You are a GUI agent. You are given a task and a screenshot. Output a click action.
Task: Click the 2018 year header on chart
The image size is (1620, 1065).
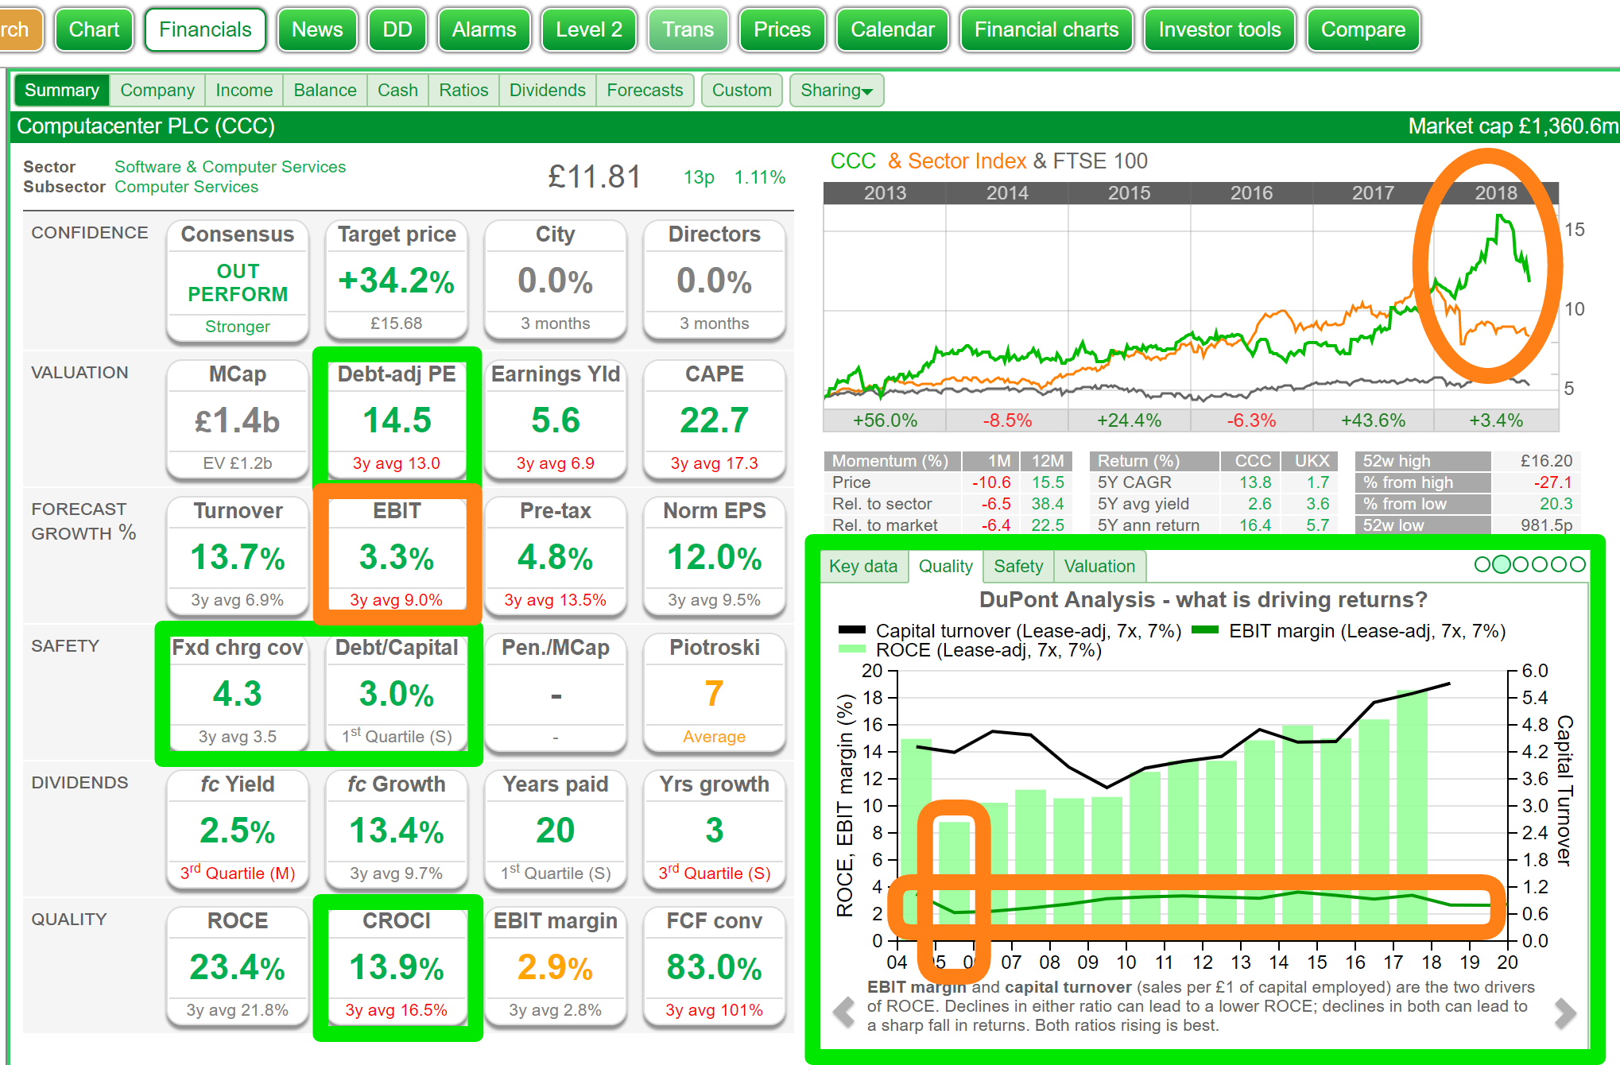(1496, 193)
